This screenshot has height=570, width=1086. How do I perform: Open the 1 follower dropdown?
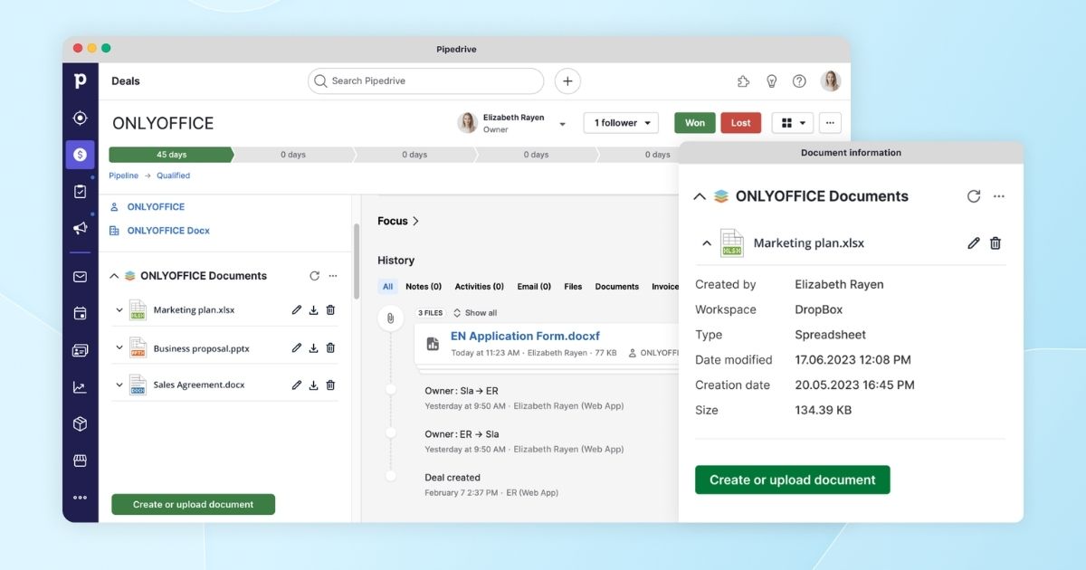(621, 123)
